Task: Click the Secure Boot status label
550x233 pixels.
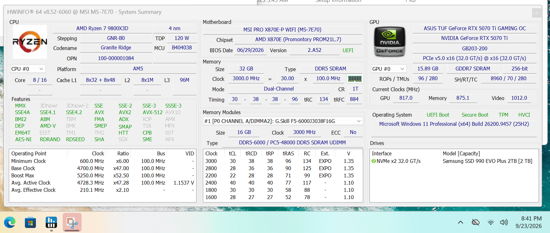Action: 475,115
